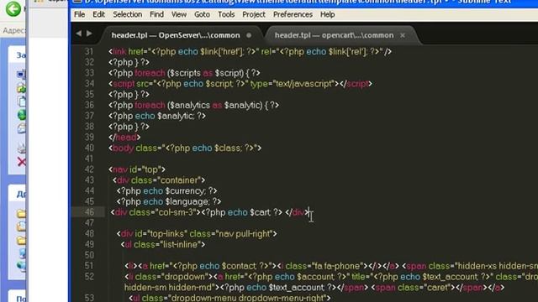Image resolution: width=538 pixels, height=302 pixels.
Task: Place cursor in link href line 31
Action: pyautogui.click(x=251, y=52)
